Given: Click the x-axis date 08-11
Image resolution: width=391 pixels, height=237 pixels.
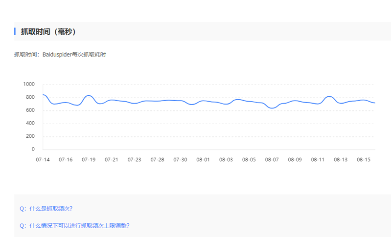Looking at the screenshot, I should pyautogui.click(x=318, y=160).
